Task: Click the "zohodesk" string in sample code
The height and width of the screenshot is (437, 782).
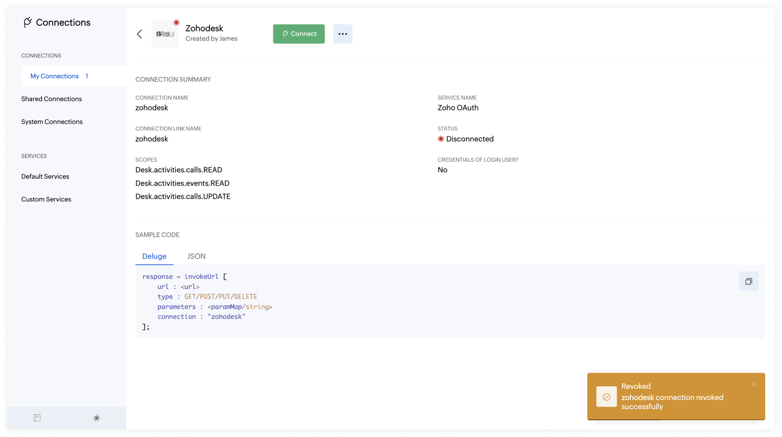Action: coord(227,317)
